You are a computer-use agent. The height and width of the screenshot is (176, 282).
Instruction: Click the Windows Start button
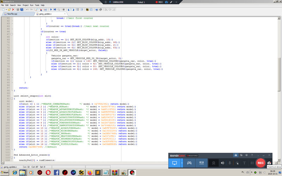(x=5, y=172)
